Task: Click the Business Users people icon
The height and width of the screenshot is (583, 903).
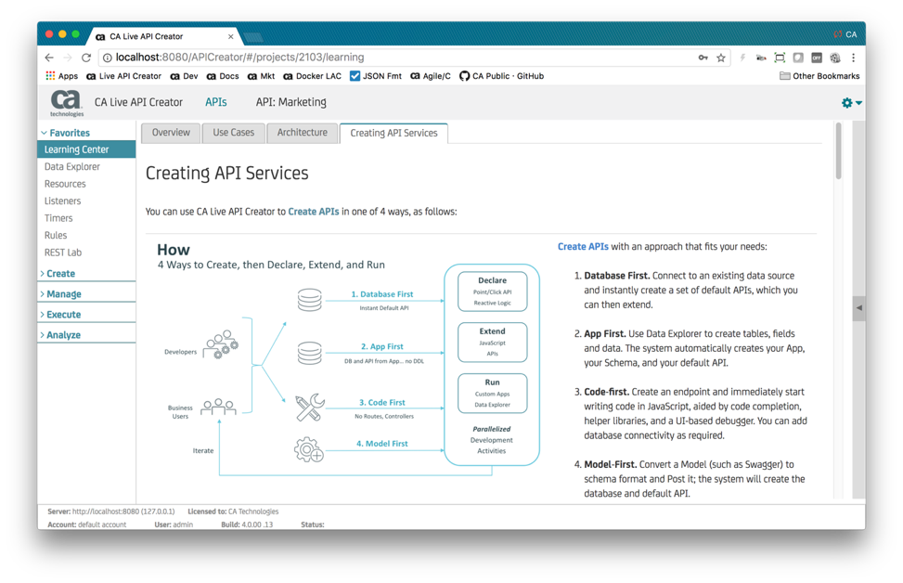Action: (x=218, y=407)
